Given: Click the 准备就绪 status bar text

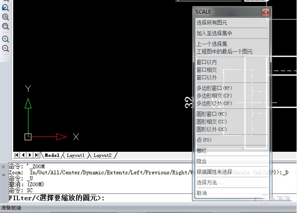Looking at the screenshot, I should 11,208.
